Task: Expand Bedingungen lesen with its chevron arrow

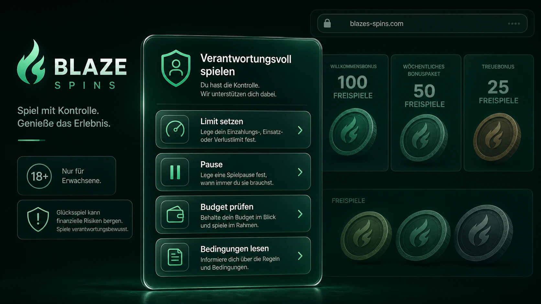Action: (x=300, y=256)
